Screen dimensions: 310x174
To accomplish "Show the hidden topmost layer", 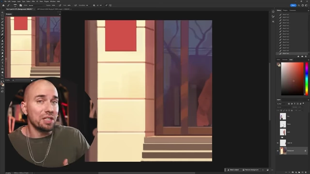I will (278, 116).
